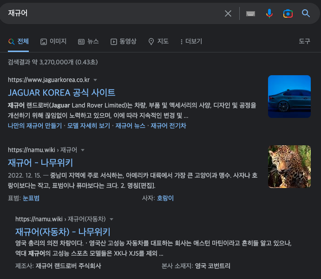The image size is (321, 279).
Task: Click the jaguar animal photo thumbnail
Action: coord(289,167)
